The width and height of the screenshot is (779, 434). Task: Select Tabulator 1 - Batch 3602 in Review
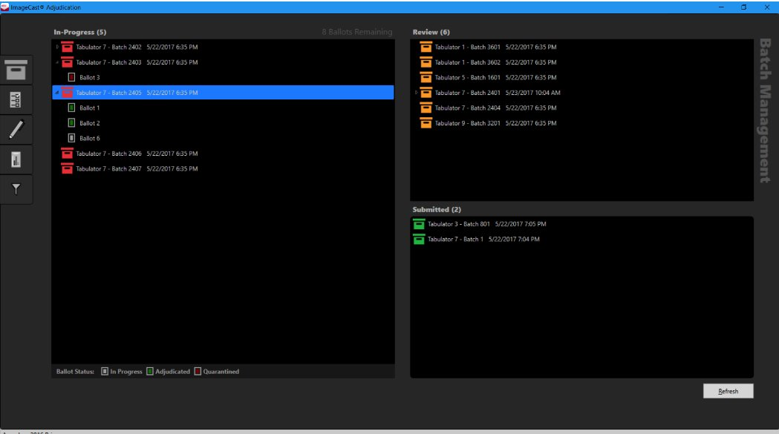[x=495, y=62]
